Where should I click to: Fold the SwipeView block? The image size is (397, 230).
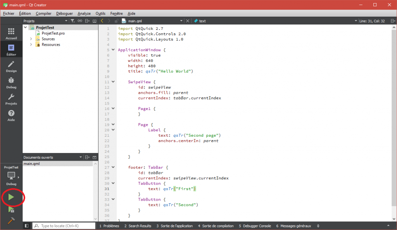click(113, 82)
